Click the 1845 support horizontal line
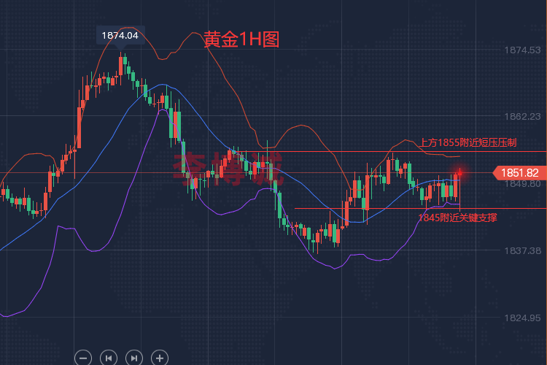The image size is (547, 365). click(365, 209)
